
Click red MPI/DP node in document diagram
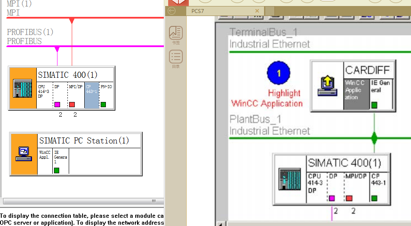[349, 198]
